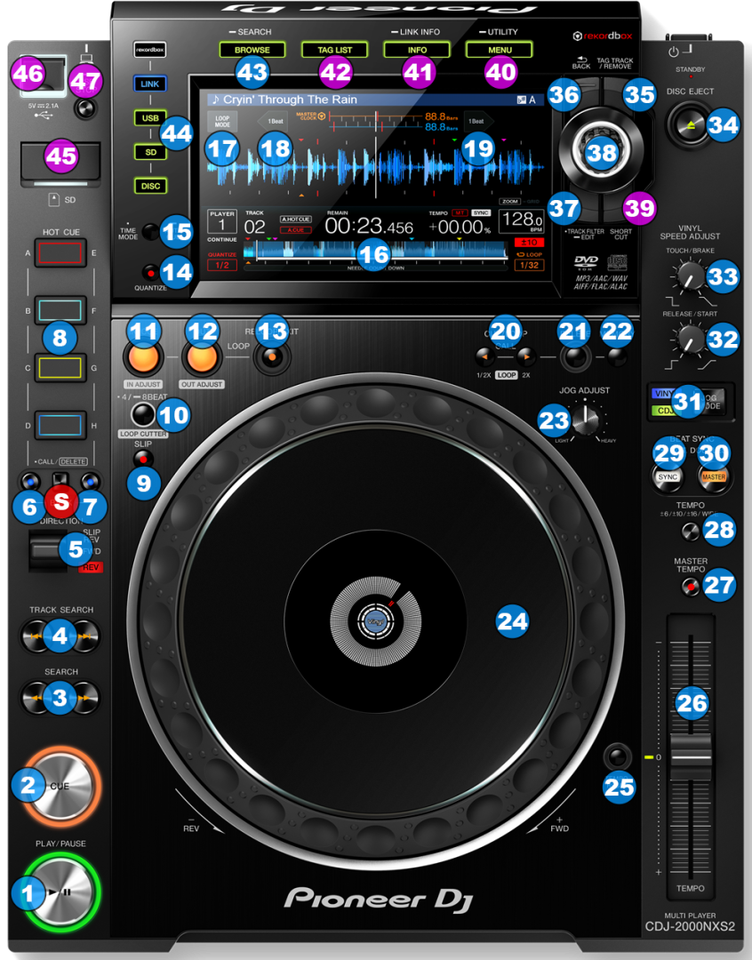Viewport: 752px width, 960px height.
Task: Toggle the SLIP mode button
Action: click(x=140, y=459)
